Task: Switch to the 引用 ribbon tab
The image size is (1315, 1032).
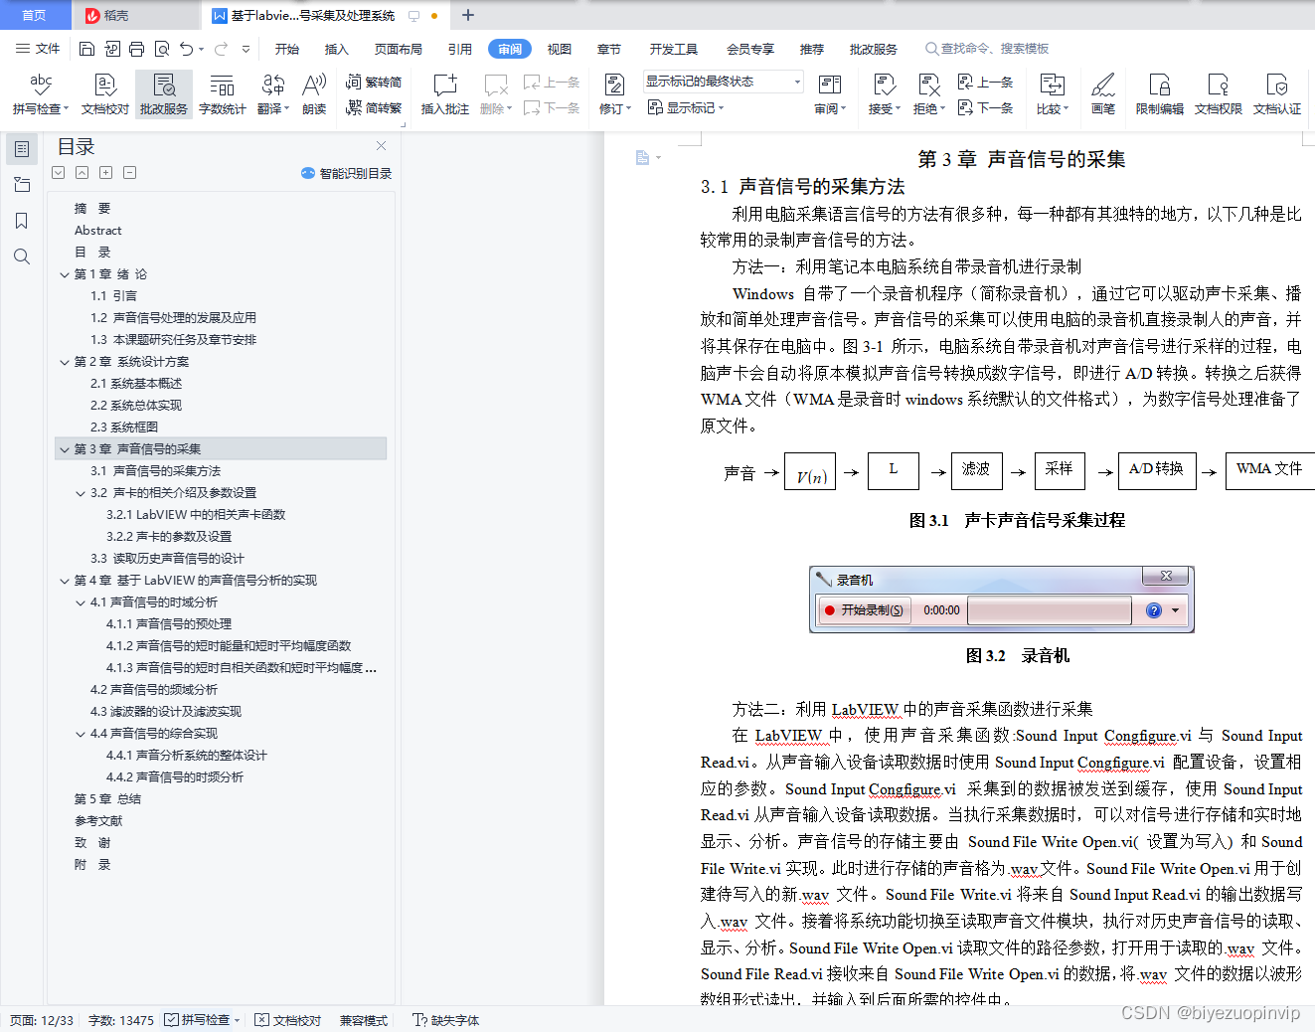Action: (460, 49)
